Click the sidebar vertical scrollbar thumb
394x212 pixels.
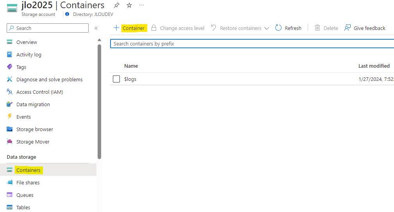click(99, 102)
